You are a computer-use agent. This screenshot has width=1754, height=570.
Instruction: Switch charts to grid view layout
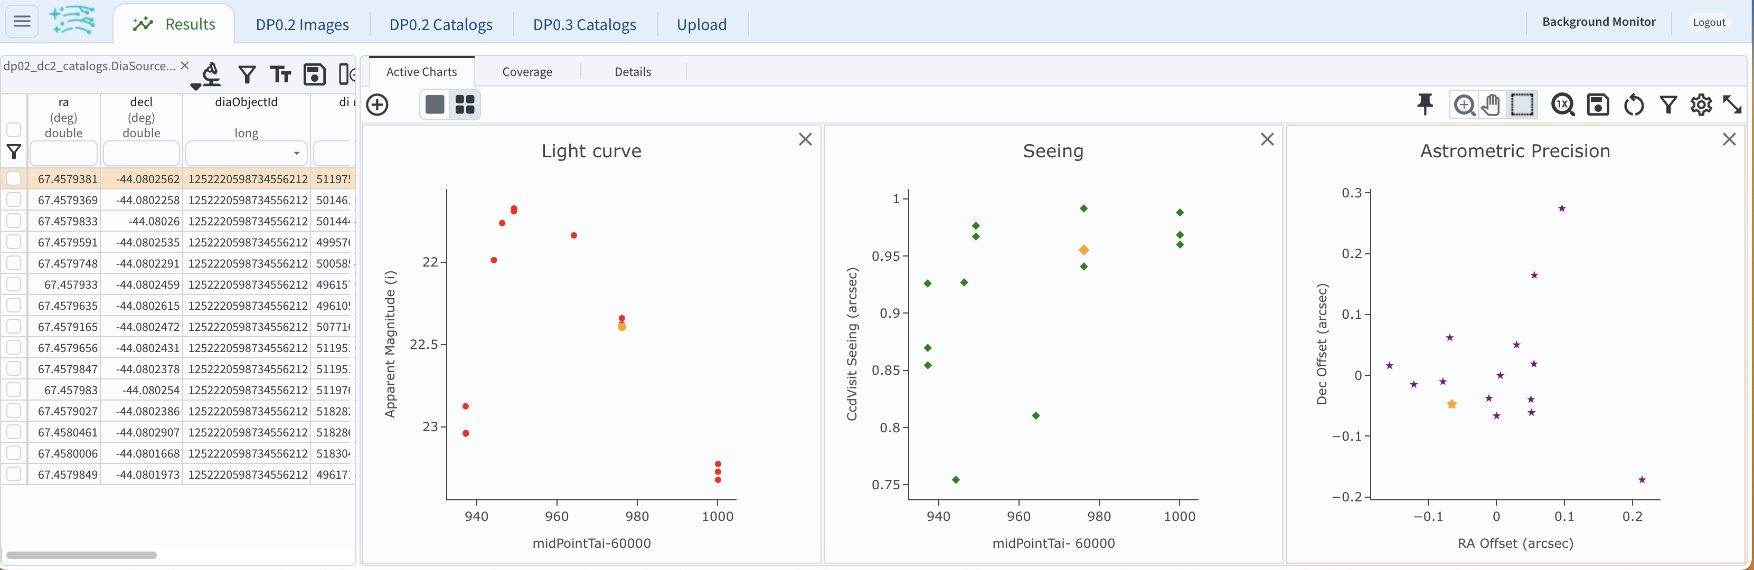click(x=465, y=105)
